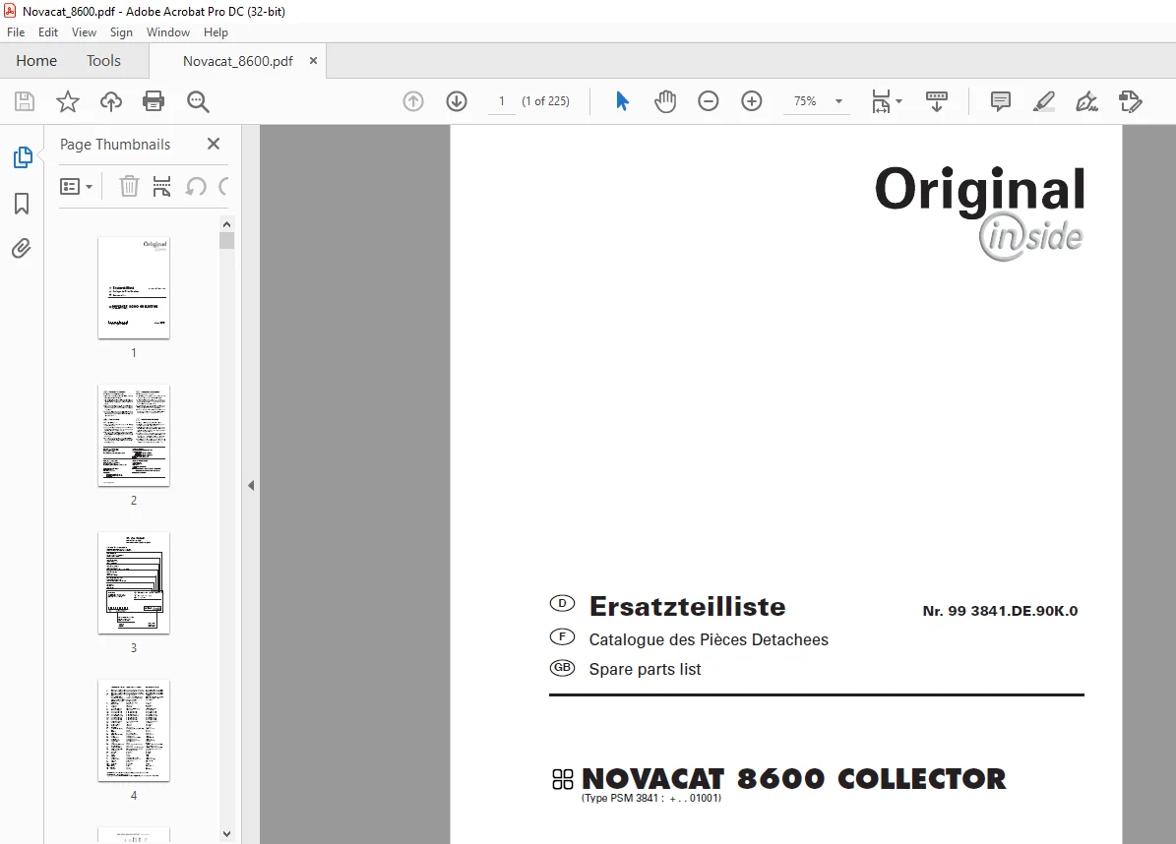Add a comment with speech bubble icon
The image size is (1176, 844).
(x=1001, y=101)
